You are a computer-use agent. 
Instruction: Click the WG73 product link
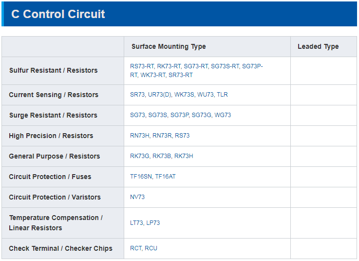click(223, 115)
